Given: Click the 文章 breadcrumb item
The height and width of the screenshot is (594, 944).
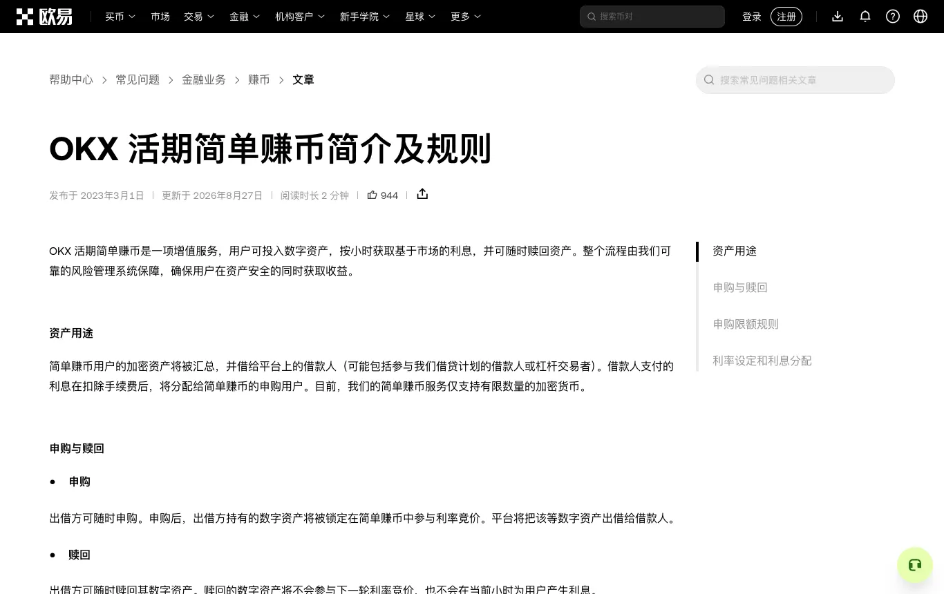Looking at the screenshot, I should tap(303, 80).
